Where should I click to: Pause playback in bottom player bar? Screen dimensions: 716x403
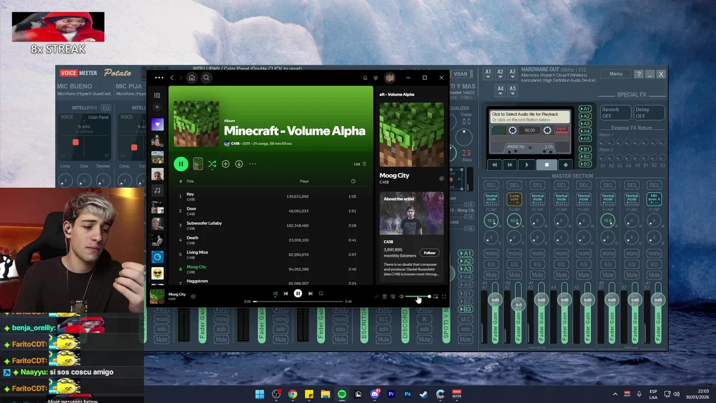[298, 293]
